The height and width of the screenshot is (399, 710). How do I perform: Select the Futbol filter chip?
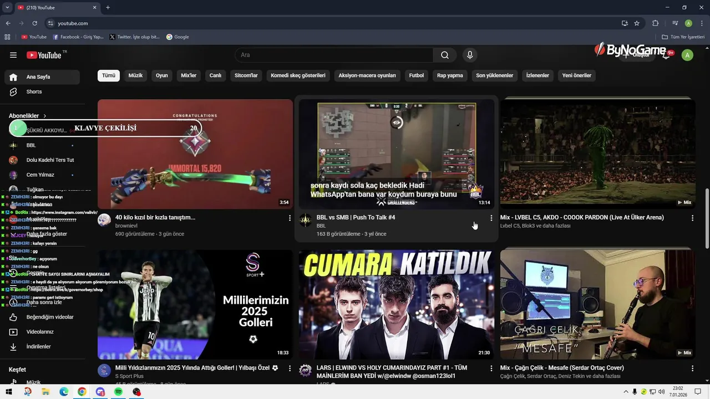417,75
